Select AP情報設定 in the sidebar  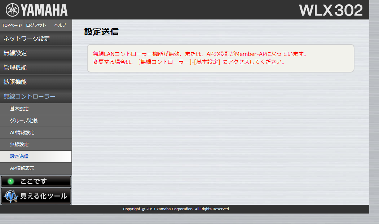coord(36,133)
